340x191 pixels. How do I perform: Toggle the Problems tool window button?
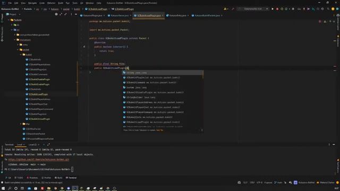(x=32, y=178)
